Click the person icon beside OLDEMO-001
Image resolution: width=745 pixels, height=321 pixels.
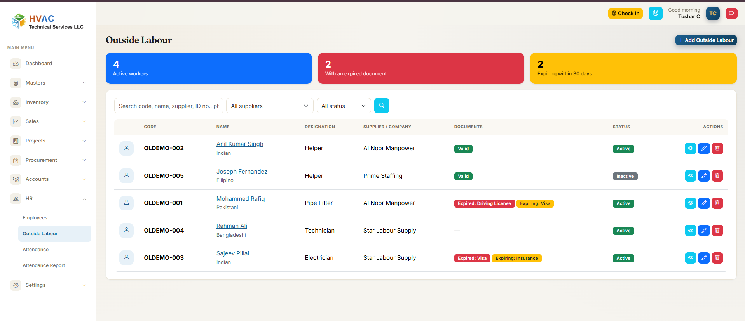click(x=126, y=203)
